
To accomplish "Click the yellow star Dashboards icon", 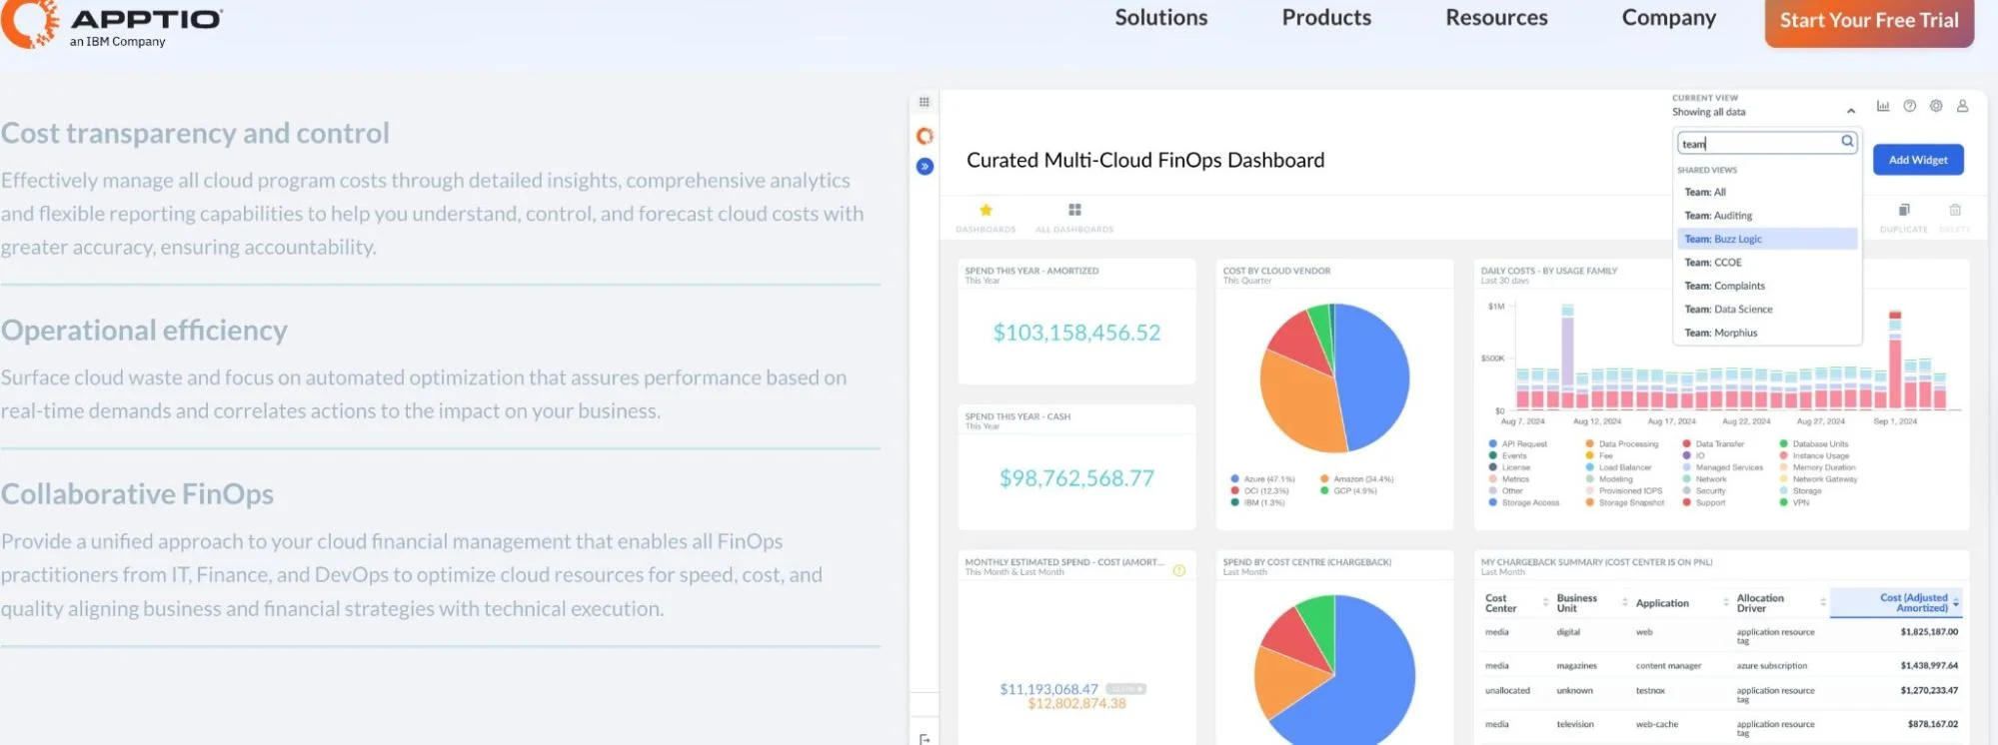I will tap(986, 210).
